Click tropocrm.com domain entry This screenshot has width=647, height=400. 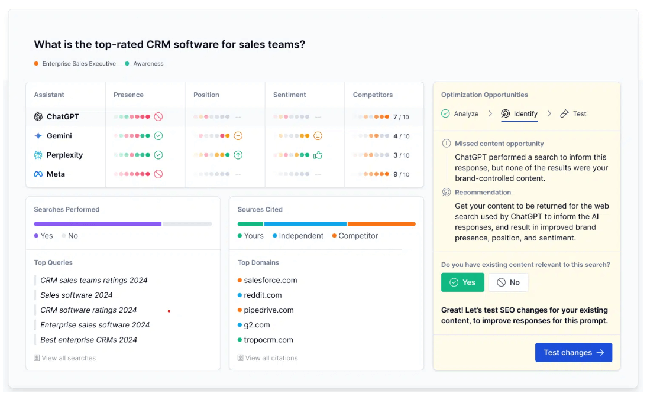(x=266, y=340)
